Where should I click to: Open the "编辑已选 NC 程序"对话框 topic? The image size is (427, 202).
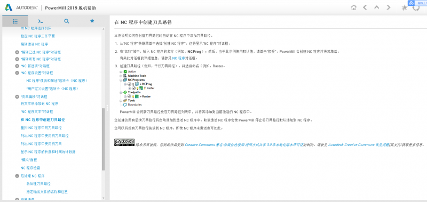(x=41, y=52)
